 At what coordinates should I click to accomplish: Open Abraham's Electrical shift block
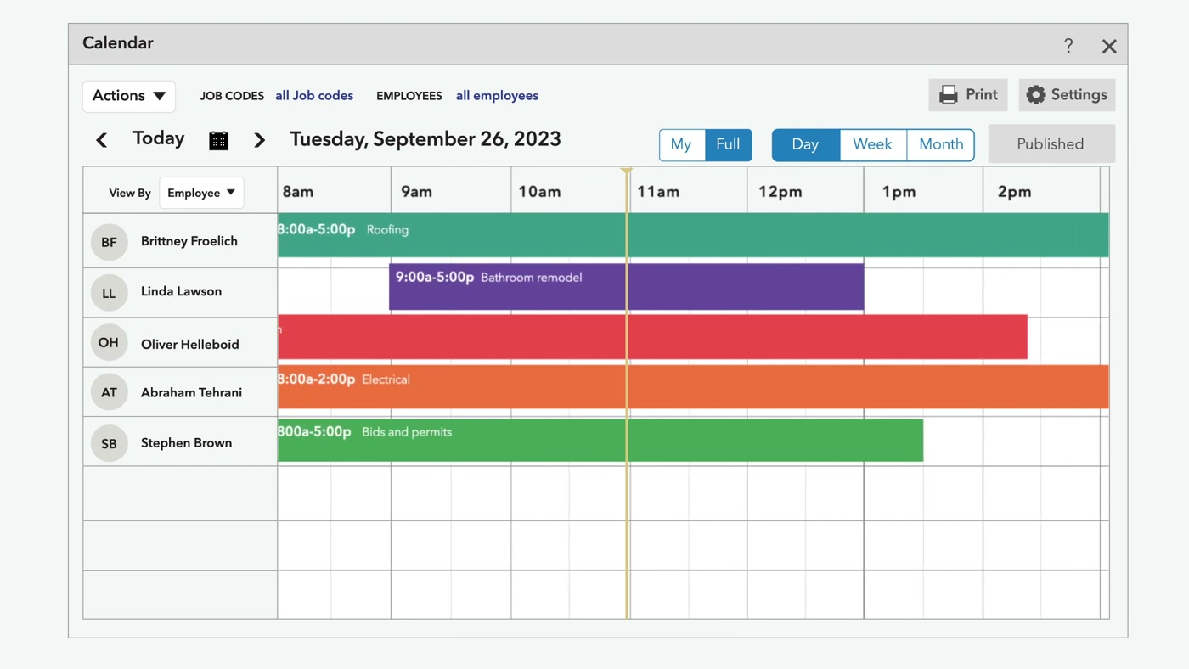693,386
